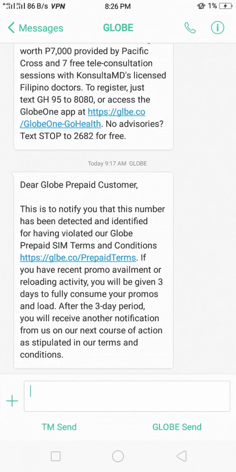The width and height of the screenshot is (236, 472).
Task: Tap the GLOBE conversation title
Action: click(x=118, y=28)
